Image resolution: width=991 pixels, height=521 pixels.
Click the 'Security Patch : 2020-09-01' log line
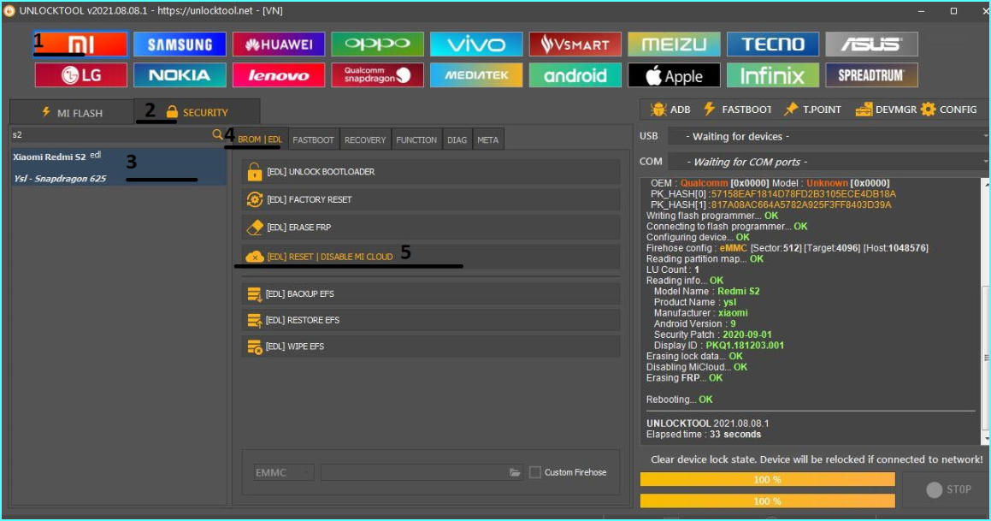point(712,335)
